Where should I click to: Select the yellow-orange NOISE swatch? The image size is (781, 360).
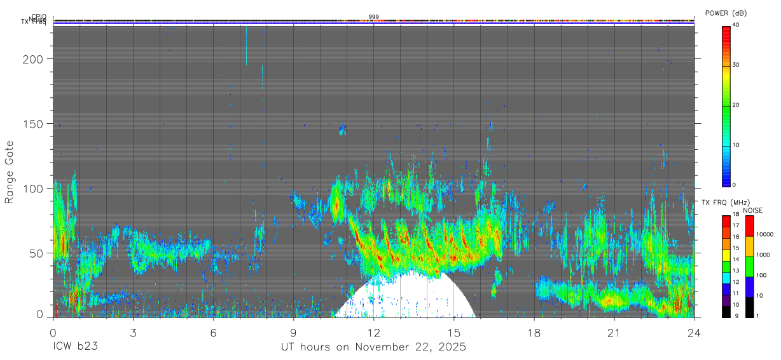[749, 246]
